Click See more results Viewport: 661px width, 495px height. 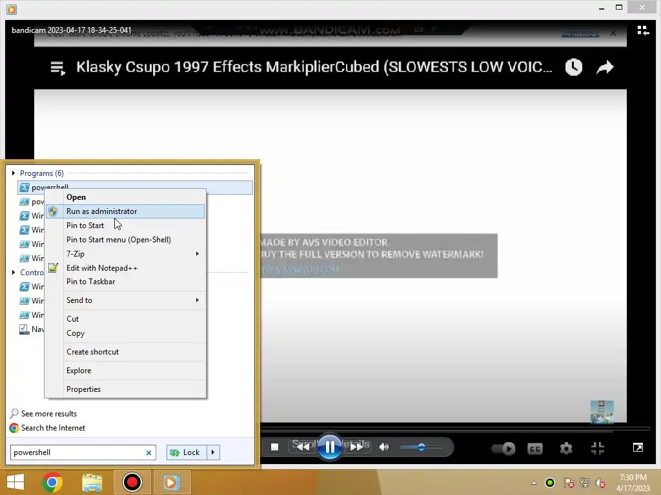tap(49, 414)
